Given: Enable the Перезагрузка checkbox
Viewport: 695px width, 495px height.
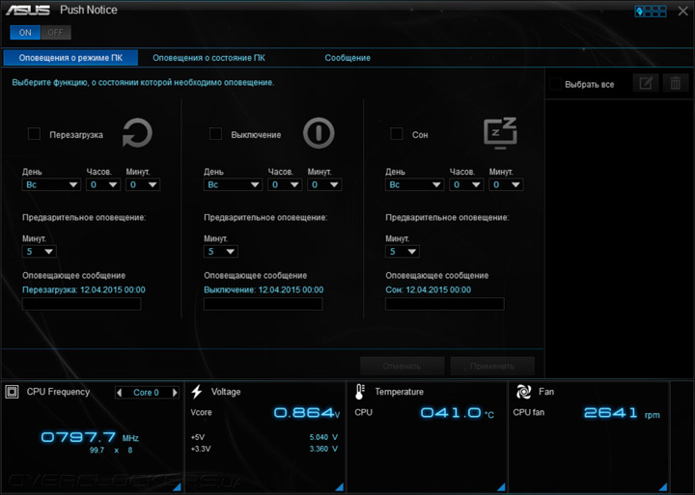Looking at the screenshot, I should [34, 133].
